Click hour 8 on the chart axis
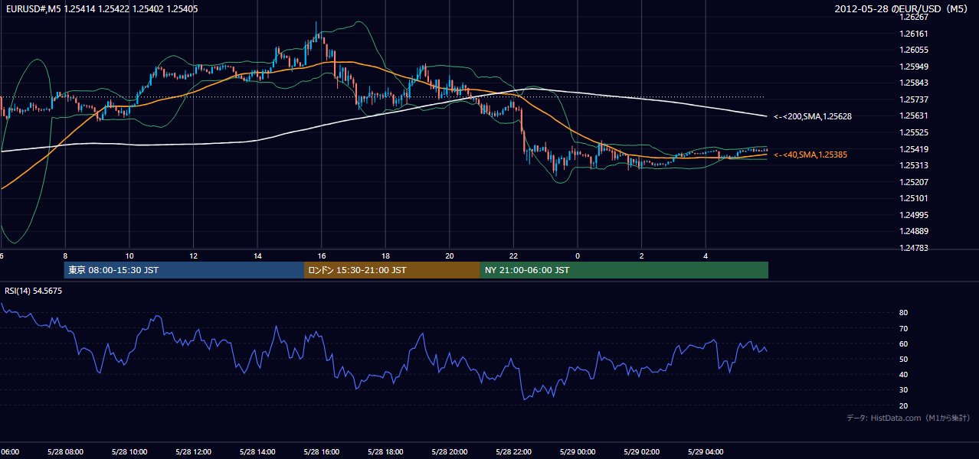This screenshot has height=459, width=979. click(x=65, y=256)
